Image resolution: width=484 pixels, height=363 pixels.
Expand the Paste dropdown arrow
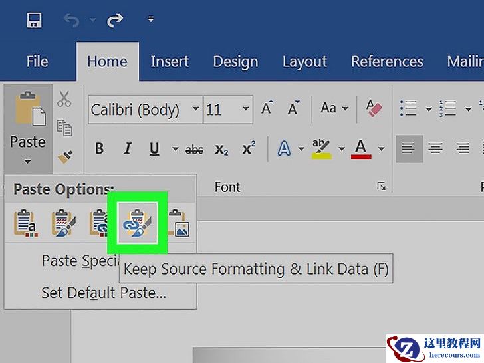tap(27, 162)
